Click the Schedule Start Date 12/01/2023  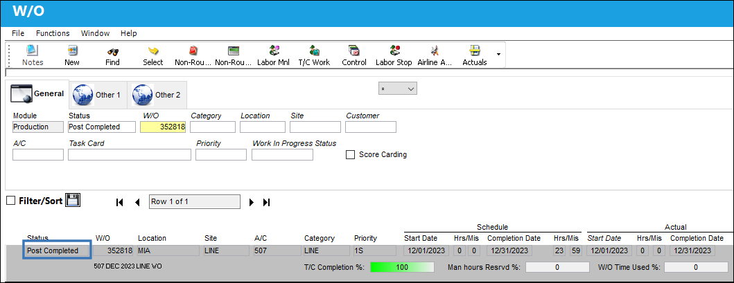(426, 250)
